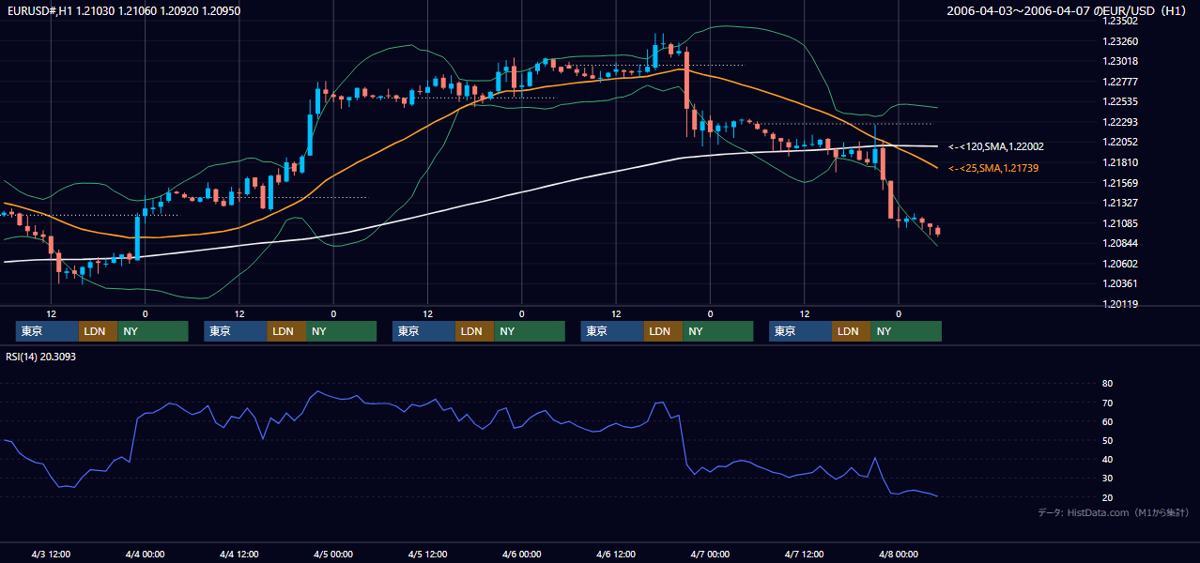The width and height of the screenshot is (1200, 563).
Task: Select the RSI(14) 20.3093 indicator label
Action: click(41, 357)
